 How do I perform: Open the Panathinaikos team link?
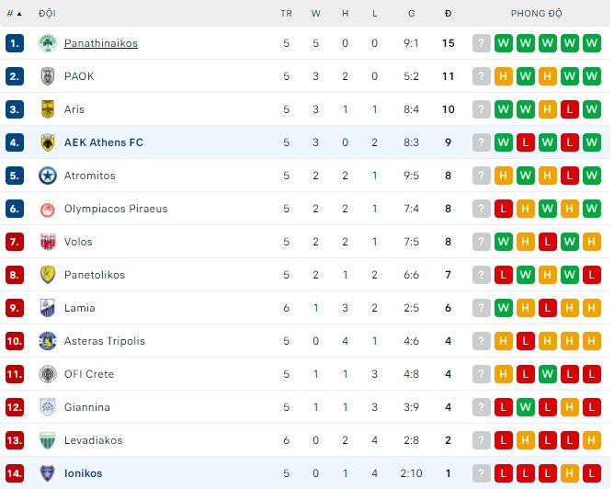coord(101,43)
